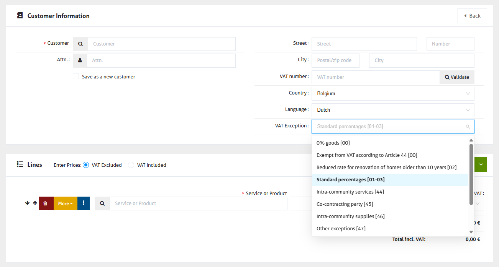The image size is (499, 267).
Task: Select Co-contracting party [45] from list
Action: coord(345,204)
